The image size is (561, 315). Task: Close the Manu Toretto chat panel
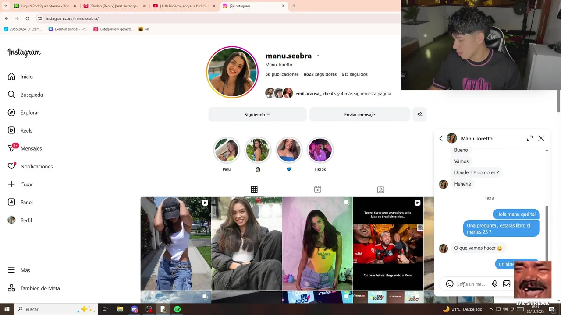click(x=541, y=138)
